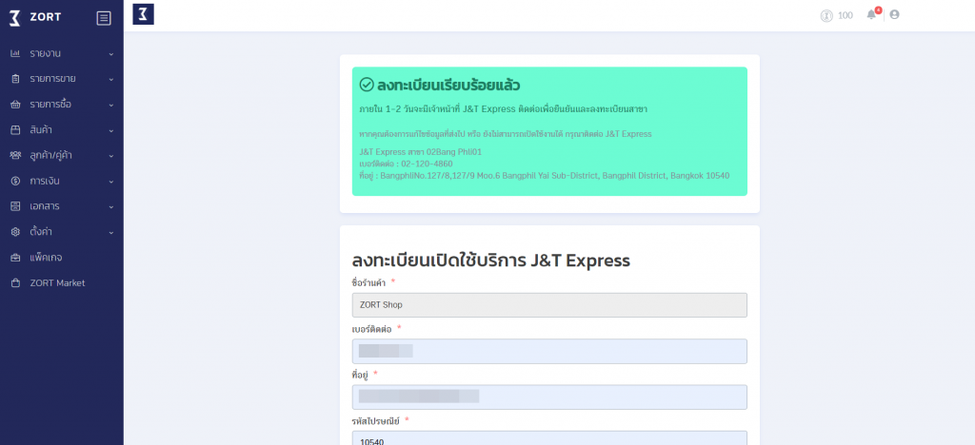Click the ลงทะเบียนเรียบร้อยแล้ว success heading
The width and height of the screenshot is (975, 445).
[x=448, y=85]
